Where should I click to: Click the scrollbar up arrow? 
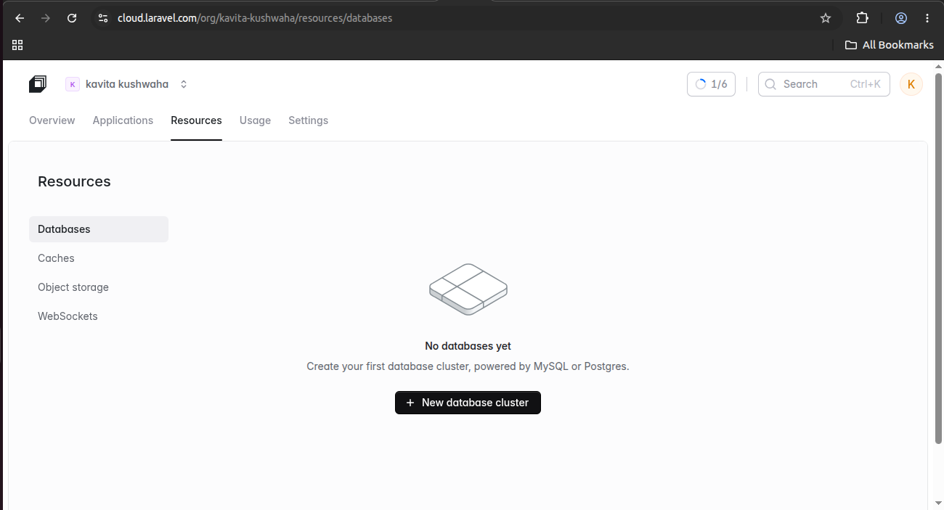click(938, 67)
